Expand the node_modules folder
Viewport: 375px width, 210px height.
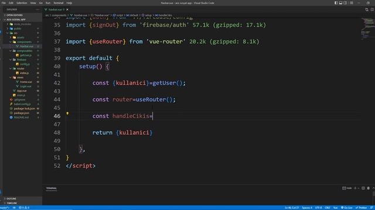[x=22, y=24]
